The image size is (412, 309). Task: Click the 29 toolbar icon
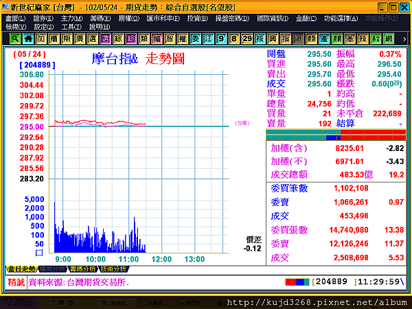[x=247, y=38]
